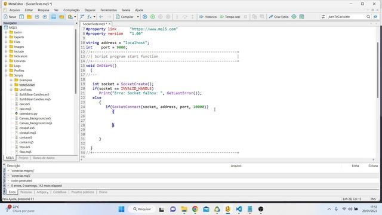Select the UnitTests folder
The width and height of the screenshot is (382, 215).
[25, 90]
